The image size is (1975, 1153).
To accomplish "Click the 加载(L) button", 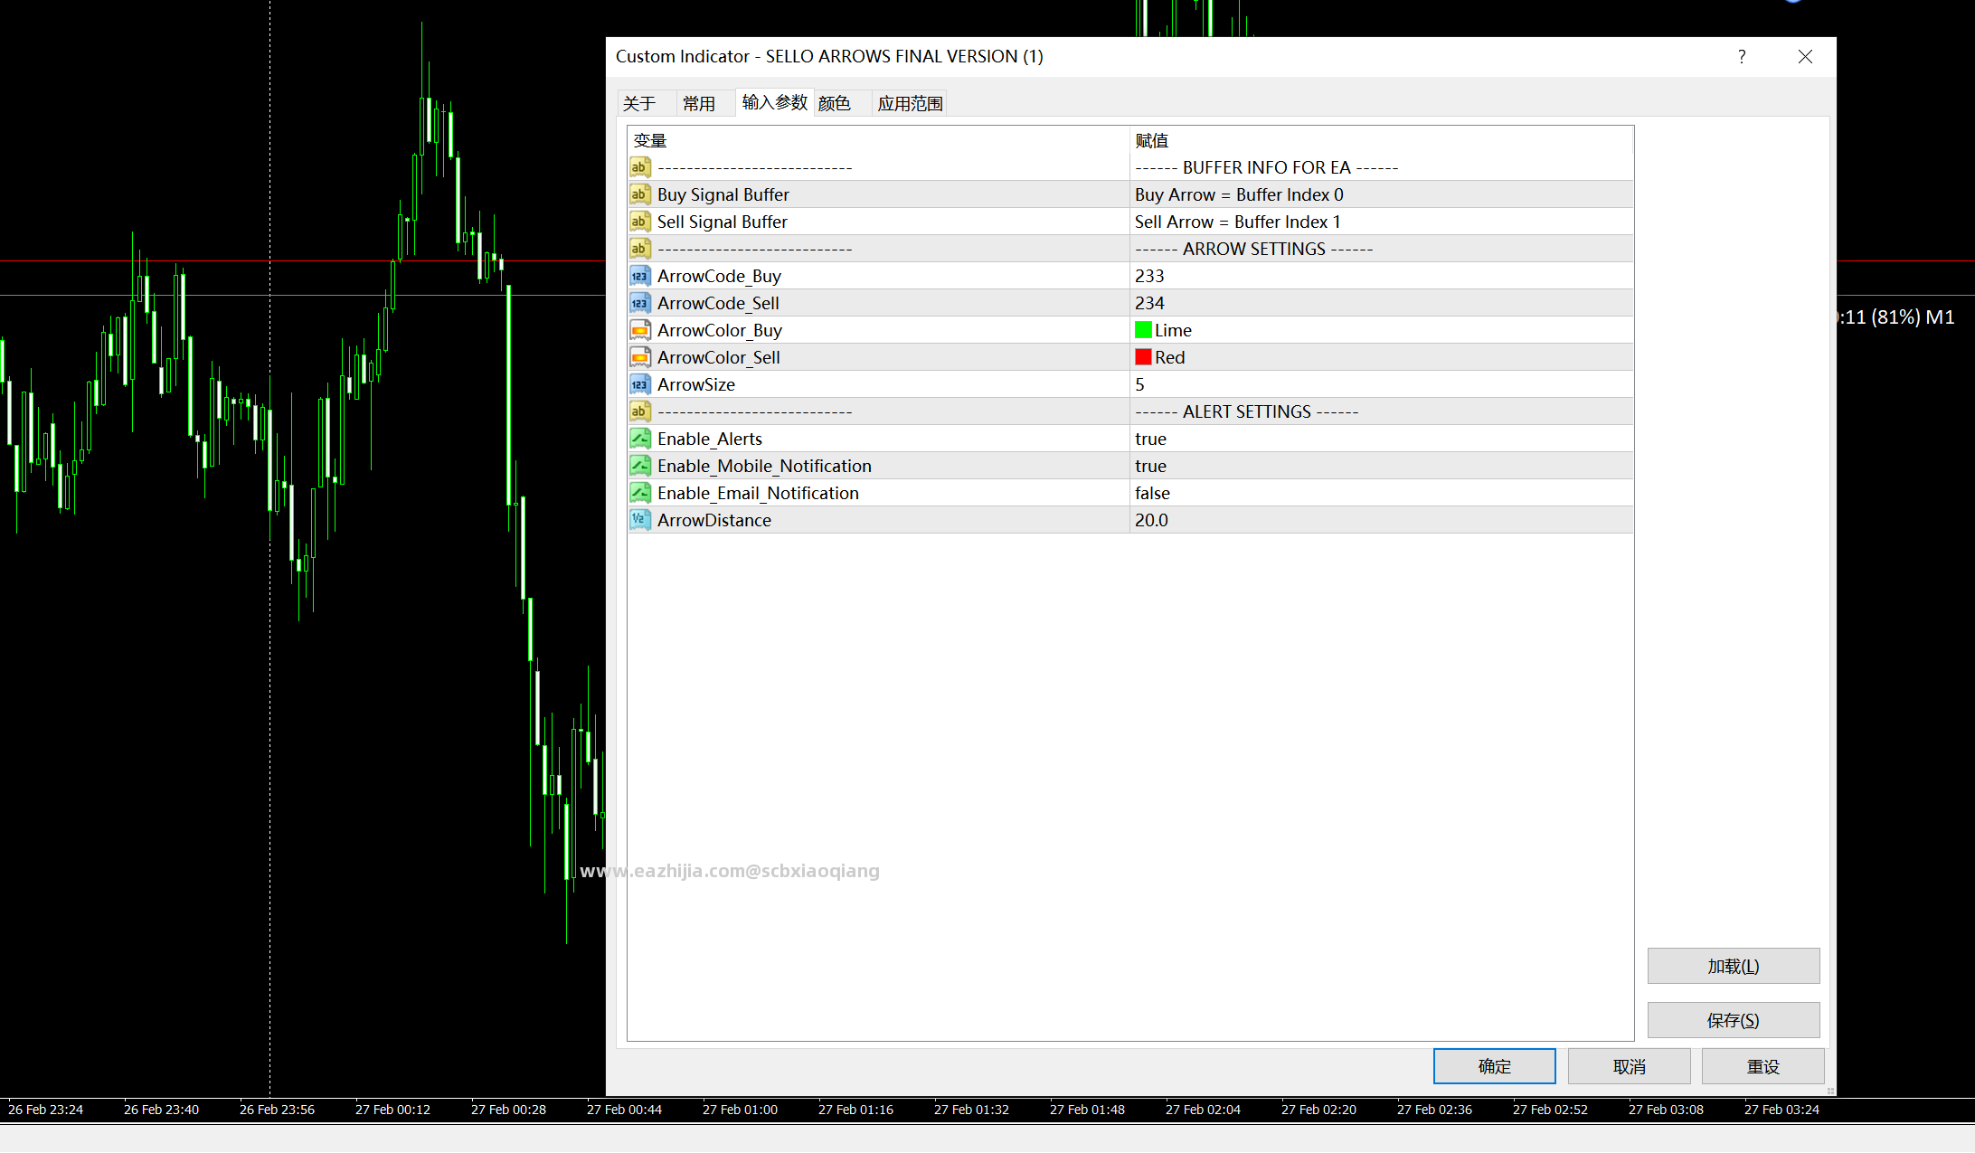I will tap(1734, 966).
